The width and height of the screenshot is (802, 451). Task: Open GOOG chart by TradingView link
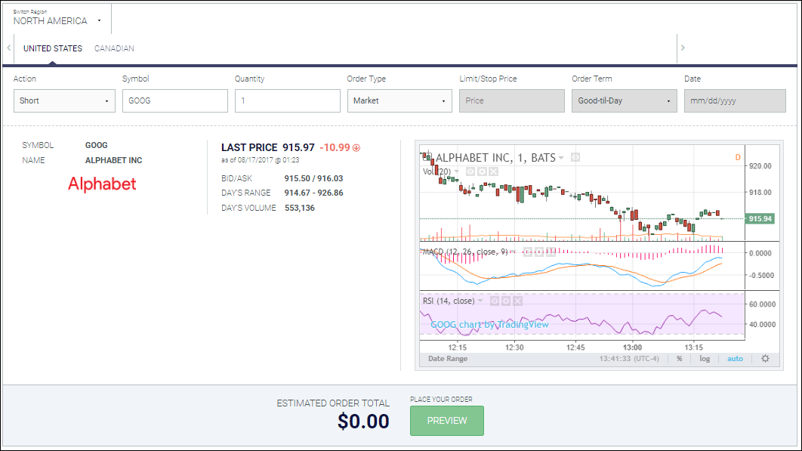pyautogui.click(x=489, y=325)
